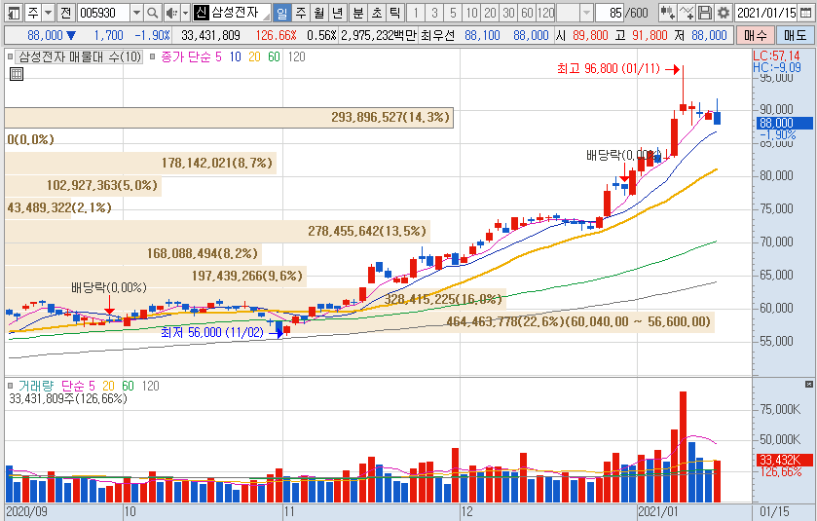Add a chart type with candlestick-plus icon
Screen dimensions: 817x521
[667, 13]
